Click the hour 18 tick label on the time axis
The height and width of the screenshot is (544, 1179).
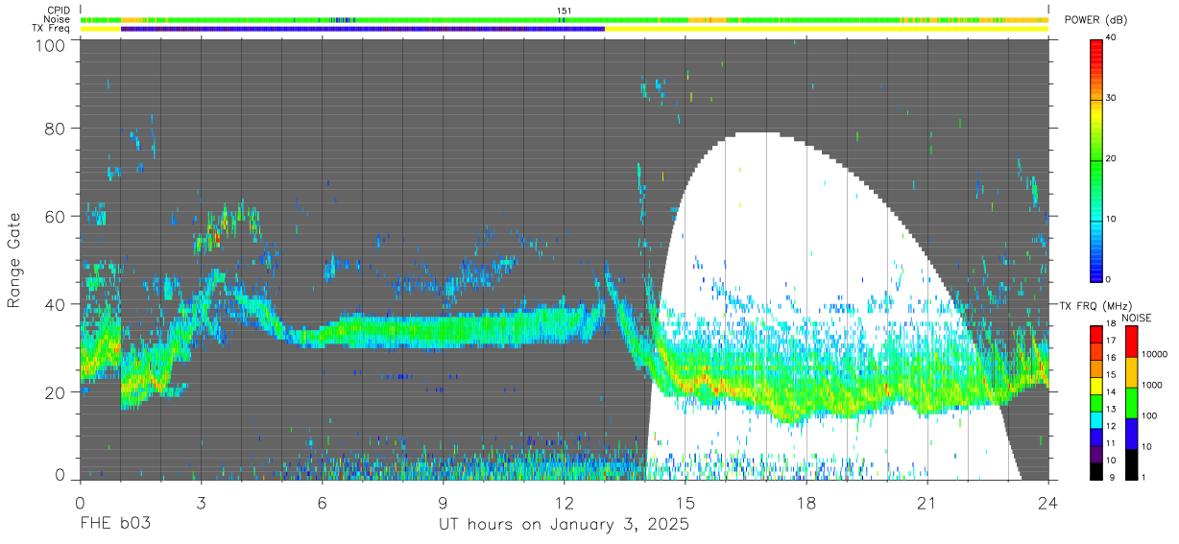click(x=806, y=502)
